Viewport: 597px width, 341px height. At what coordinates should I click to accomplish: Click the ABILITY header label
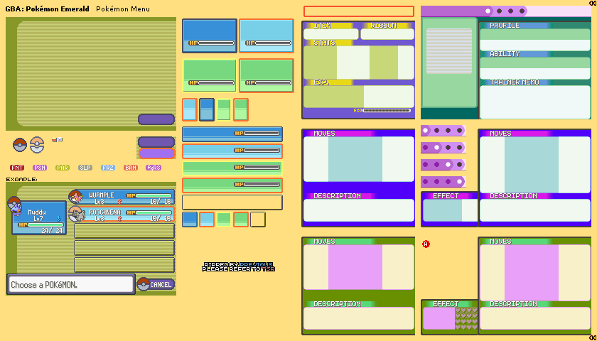(505, 54)
